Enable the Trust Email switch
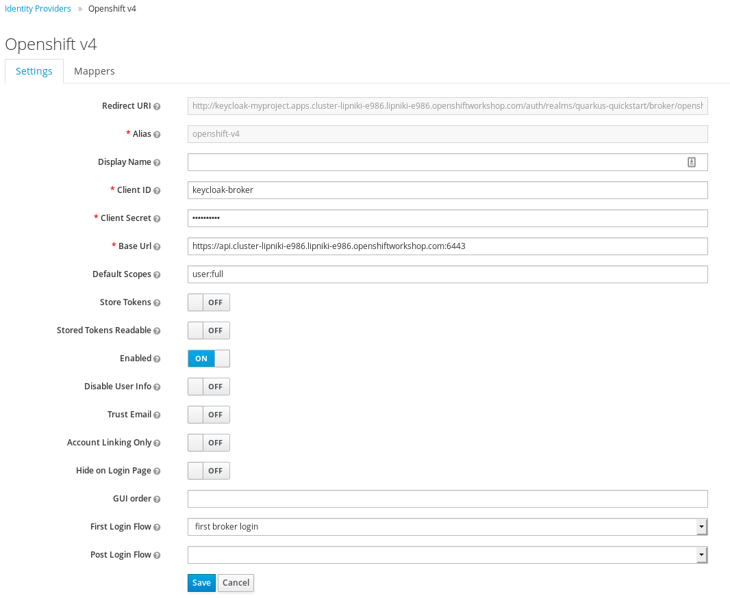The width and height of the screenshot is (730, 598). click(x=209, y=415)
